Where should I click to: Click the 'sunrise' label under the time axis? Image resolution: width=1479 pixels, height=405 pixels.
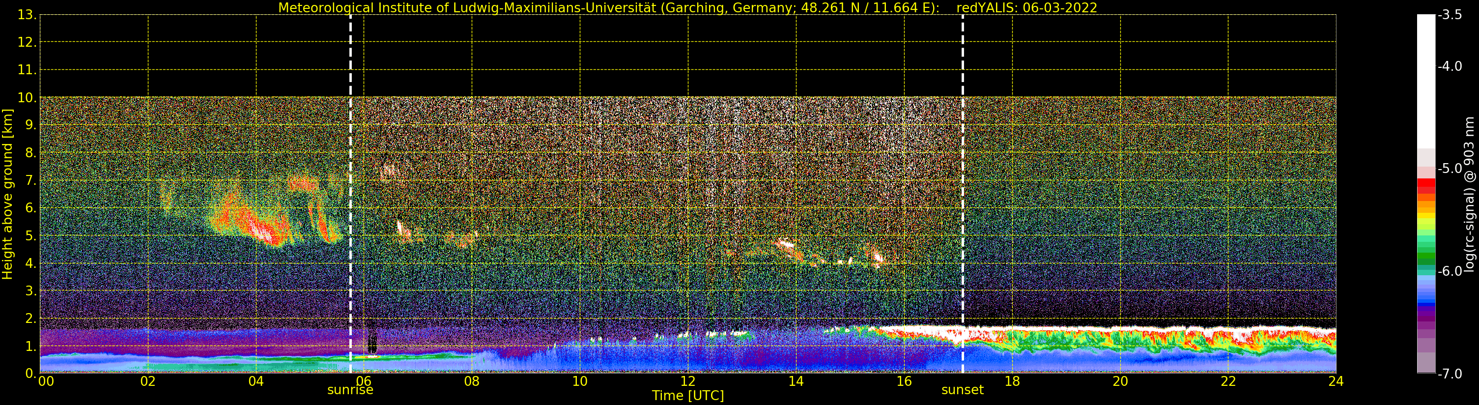350,390
